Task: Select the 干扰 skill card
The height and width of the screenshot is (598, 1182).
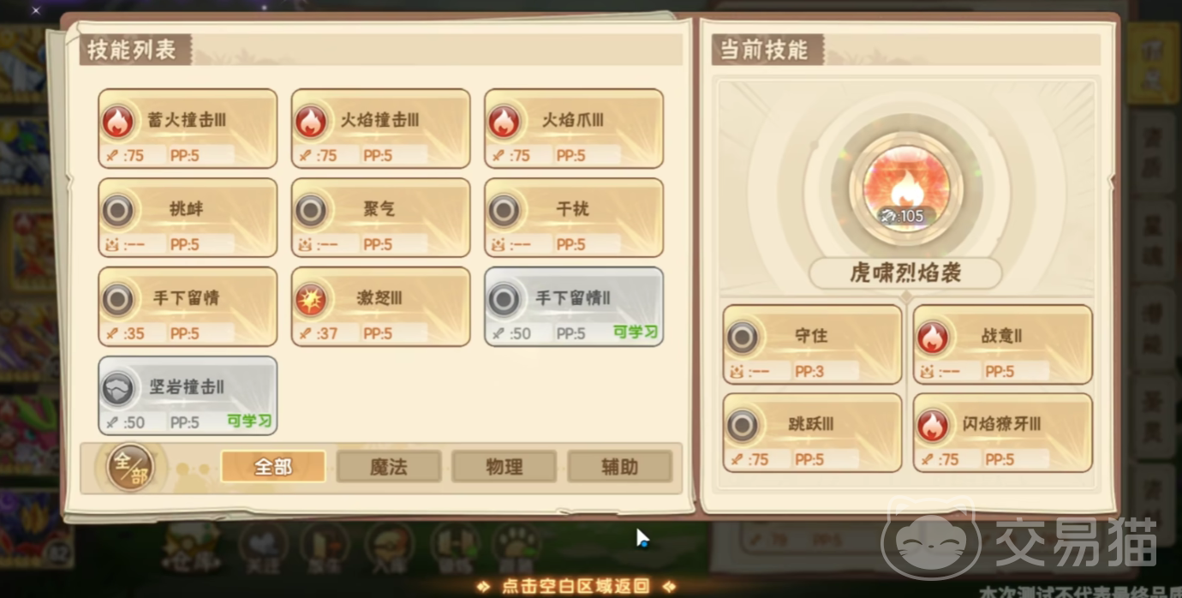Action: pos(574,218)
